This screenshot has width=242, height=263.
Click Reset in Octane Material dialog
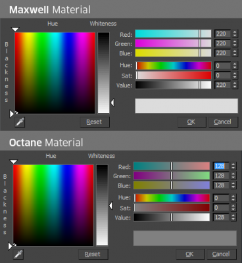pyautogui.click(x=93, y=254)
